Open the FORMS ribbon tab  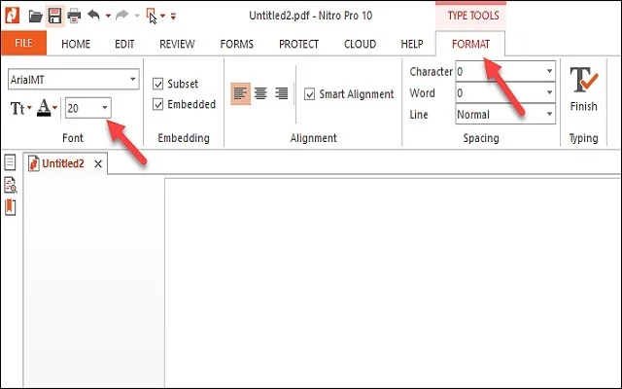point(237,44)
